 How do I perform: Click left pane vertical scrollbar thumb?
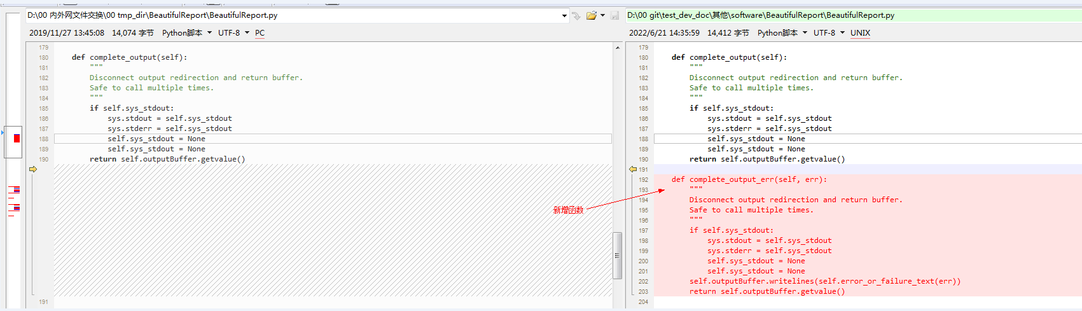click(x=617, y=256)
